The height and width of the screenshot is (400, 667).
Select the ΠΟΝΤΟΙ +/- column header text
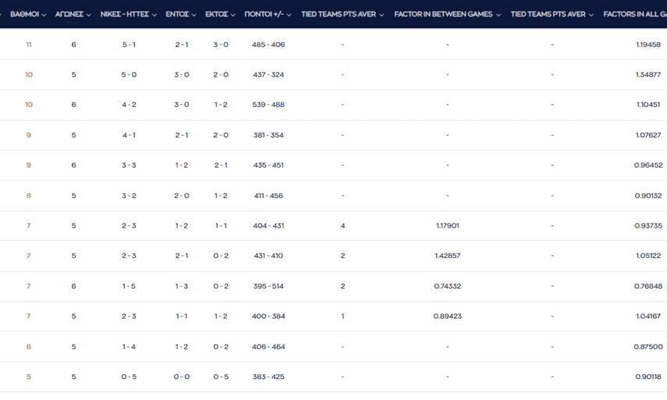pos(264,14)
